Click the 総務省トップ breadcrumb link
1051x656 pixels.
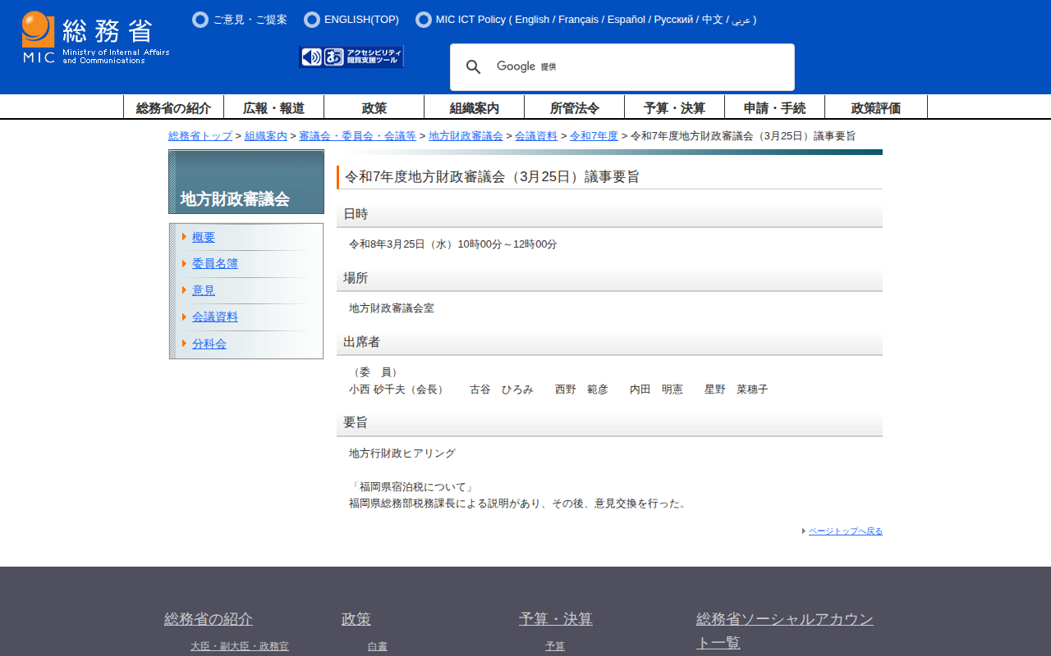click(x=200, y=136)
